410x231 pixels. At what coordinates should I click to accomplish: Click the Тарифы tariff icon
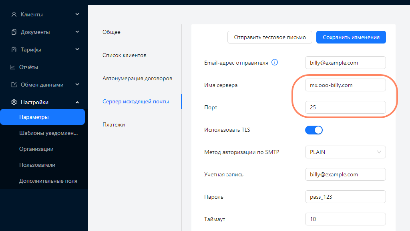pyautogui.click(x=14, y=50)
